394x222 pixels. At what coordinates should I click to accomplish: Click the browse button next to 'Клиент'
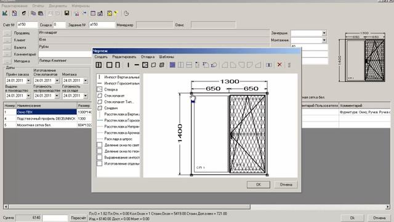click(x=7, y=40)
